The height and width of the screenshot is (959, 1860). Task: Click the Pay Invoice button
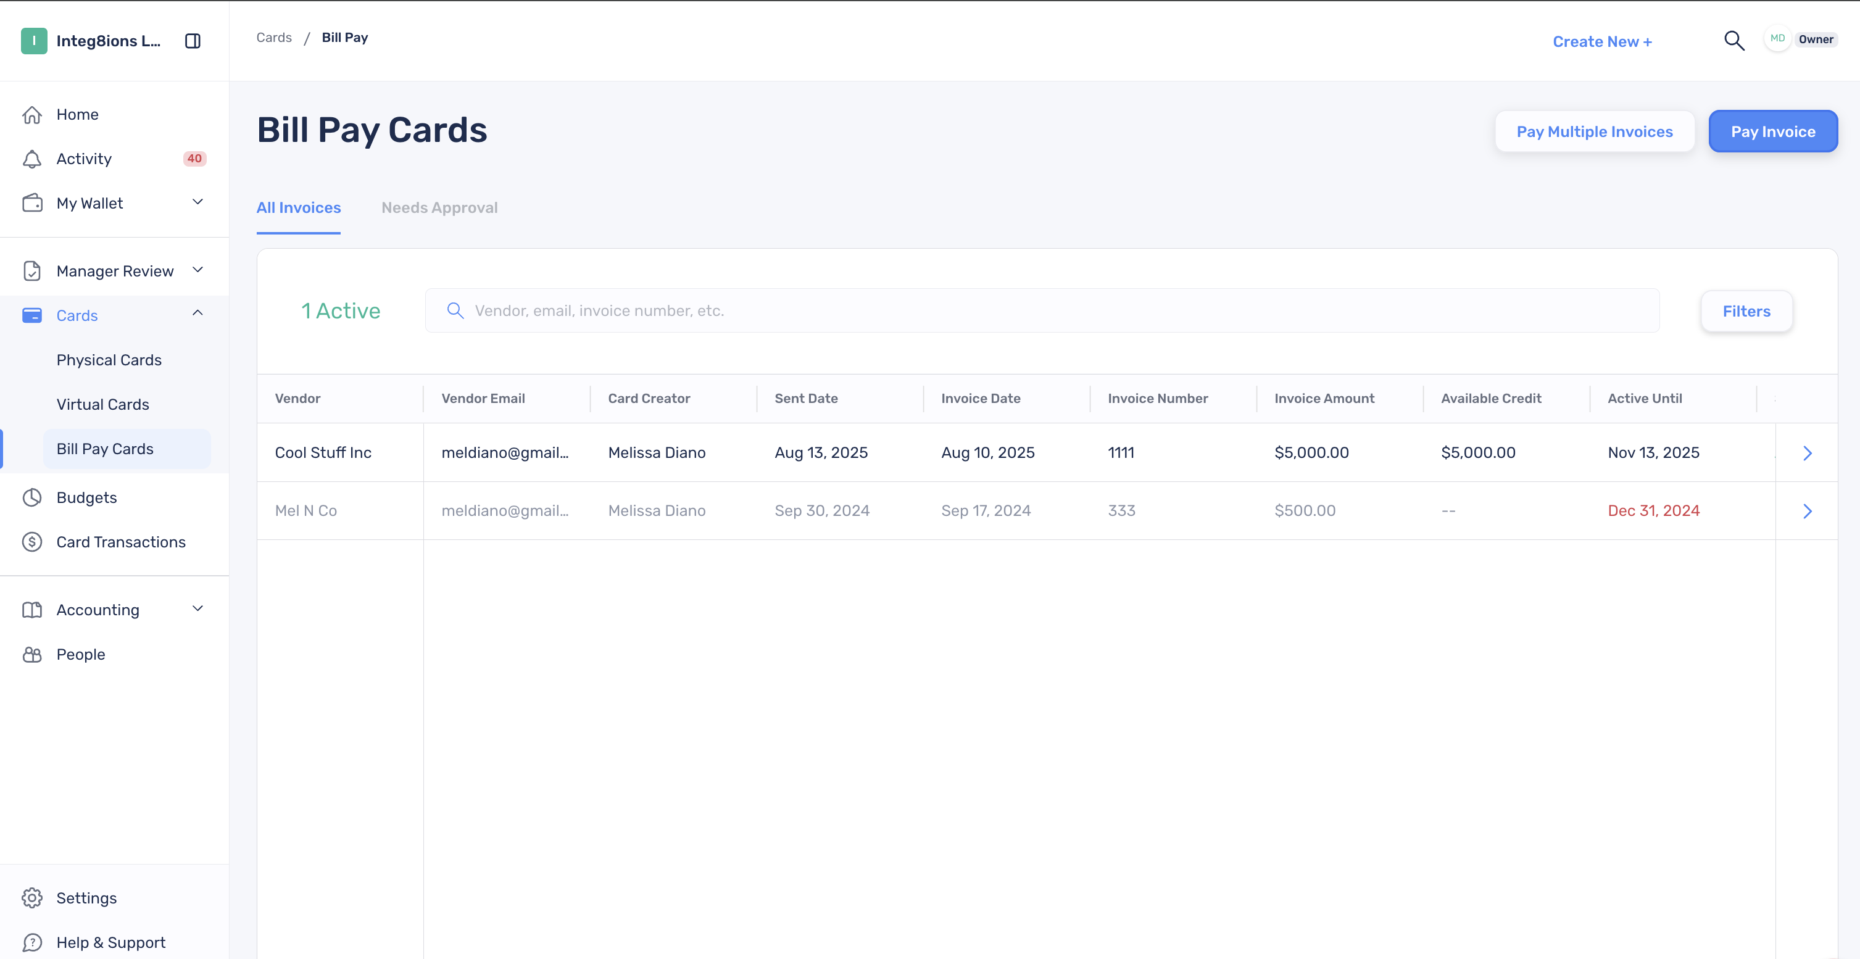point(1772,131)
